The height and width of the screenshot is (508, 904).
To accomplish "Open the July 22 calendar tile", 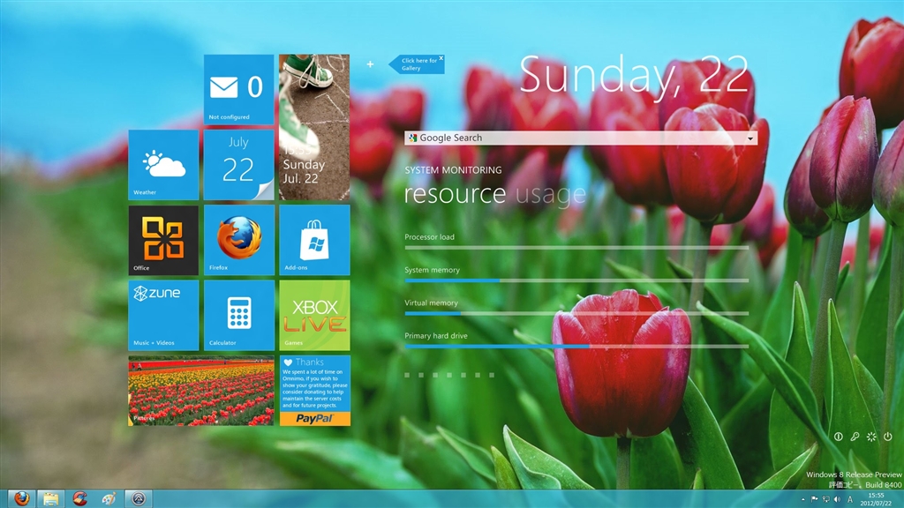I will [238, 165].
